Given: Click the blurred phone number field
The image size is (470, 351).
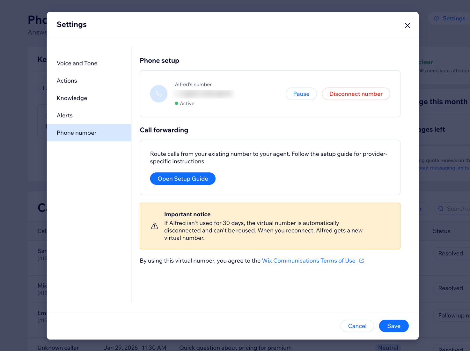Looking at the screenshot, I should (x=203, y=94).
